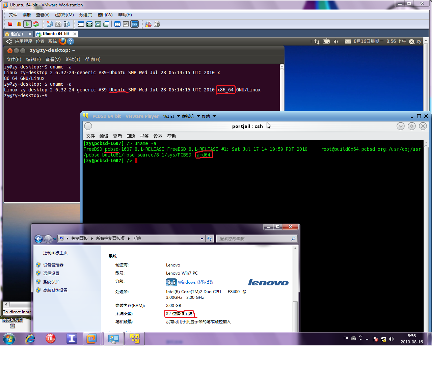
Task: Click the green Power On play icon
Action: 28,24
